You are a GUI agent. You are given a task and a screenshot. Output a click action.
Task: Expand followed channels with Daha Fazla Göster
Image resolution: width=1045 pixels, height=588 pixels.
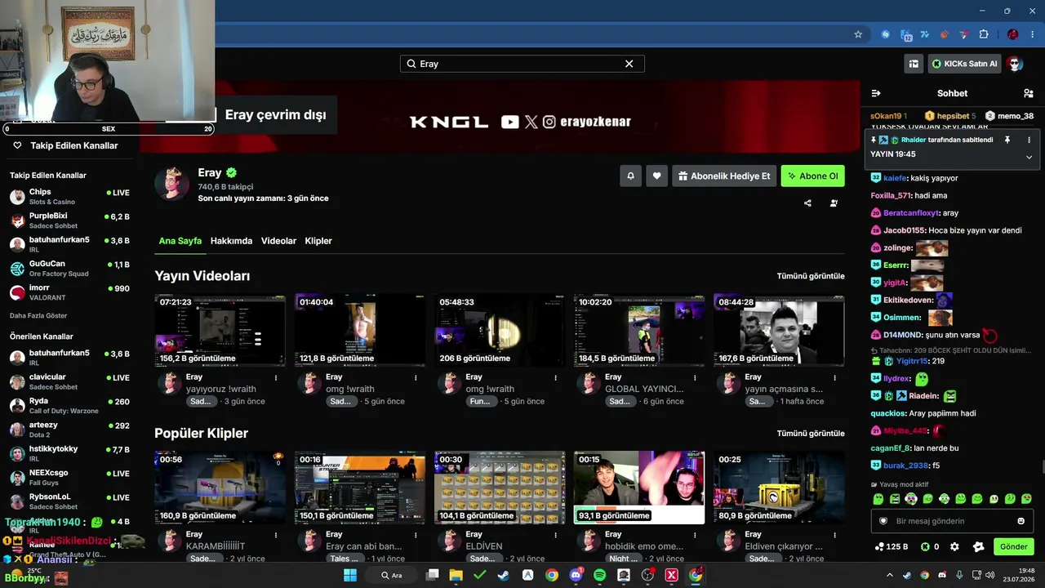coord(38,315)
